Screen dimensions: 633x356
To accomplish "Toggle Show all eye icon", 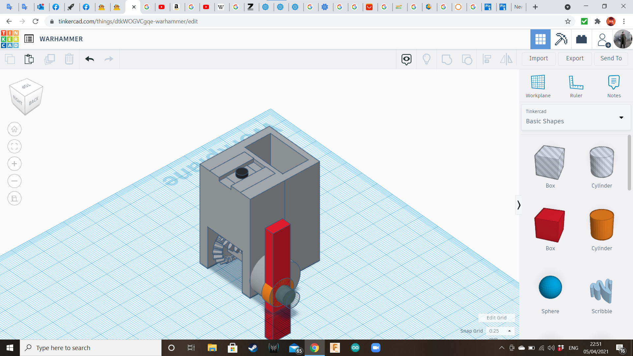I will tap(406, 59).
